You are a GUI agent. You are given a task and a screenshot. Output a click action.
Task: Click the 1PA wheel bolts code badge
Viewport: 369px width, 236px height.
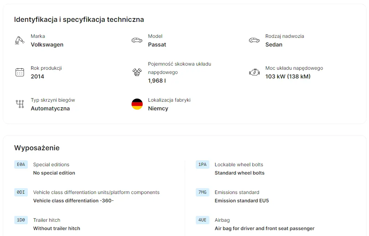[202, 165]
